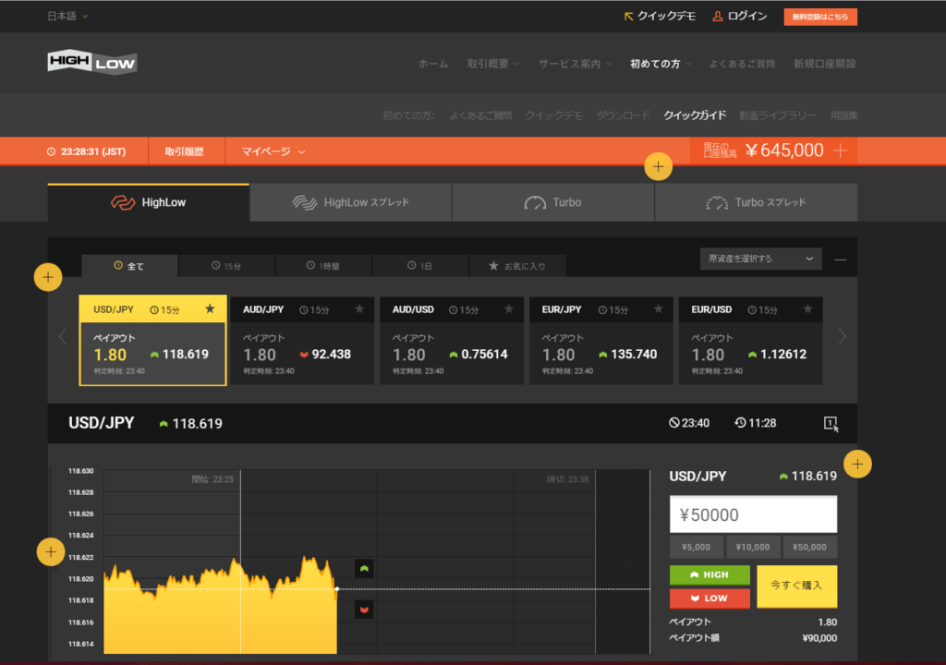The height and width of the screenshot is (665, 946).
Task: Select the red LOW option
Action: pos(709,598)
